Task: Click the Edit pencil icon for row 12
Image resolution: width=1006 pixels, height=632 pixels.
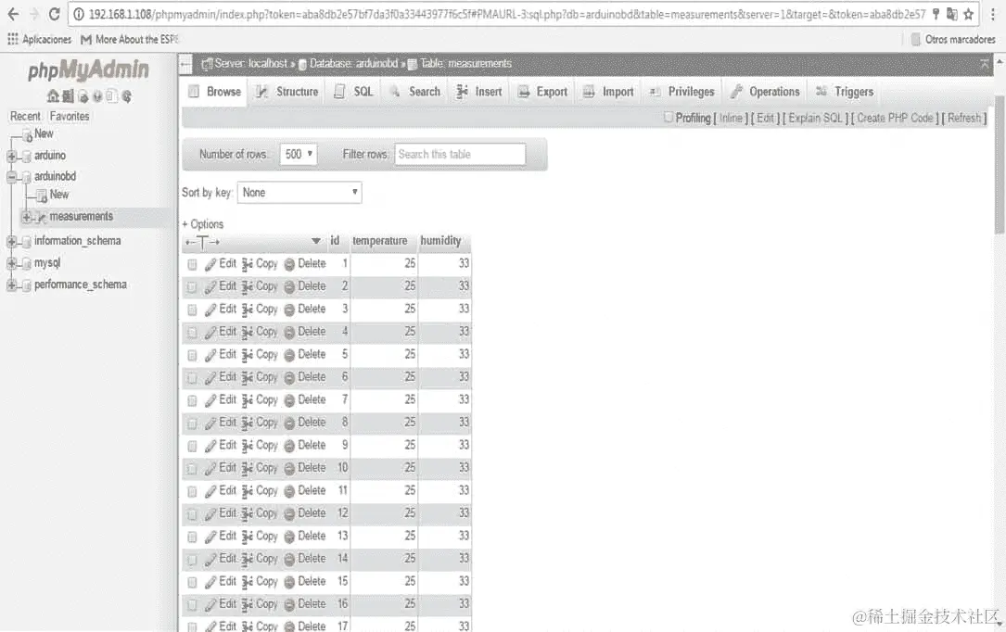Action: pos(210,513)
